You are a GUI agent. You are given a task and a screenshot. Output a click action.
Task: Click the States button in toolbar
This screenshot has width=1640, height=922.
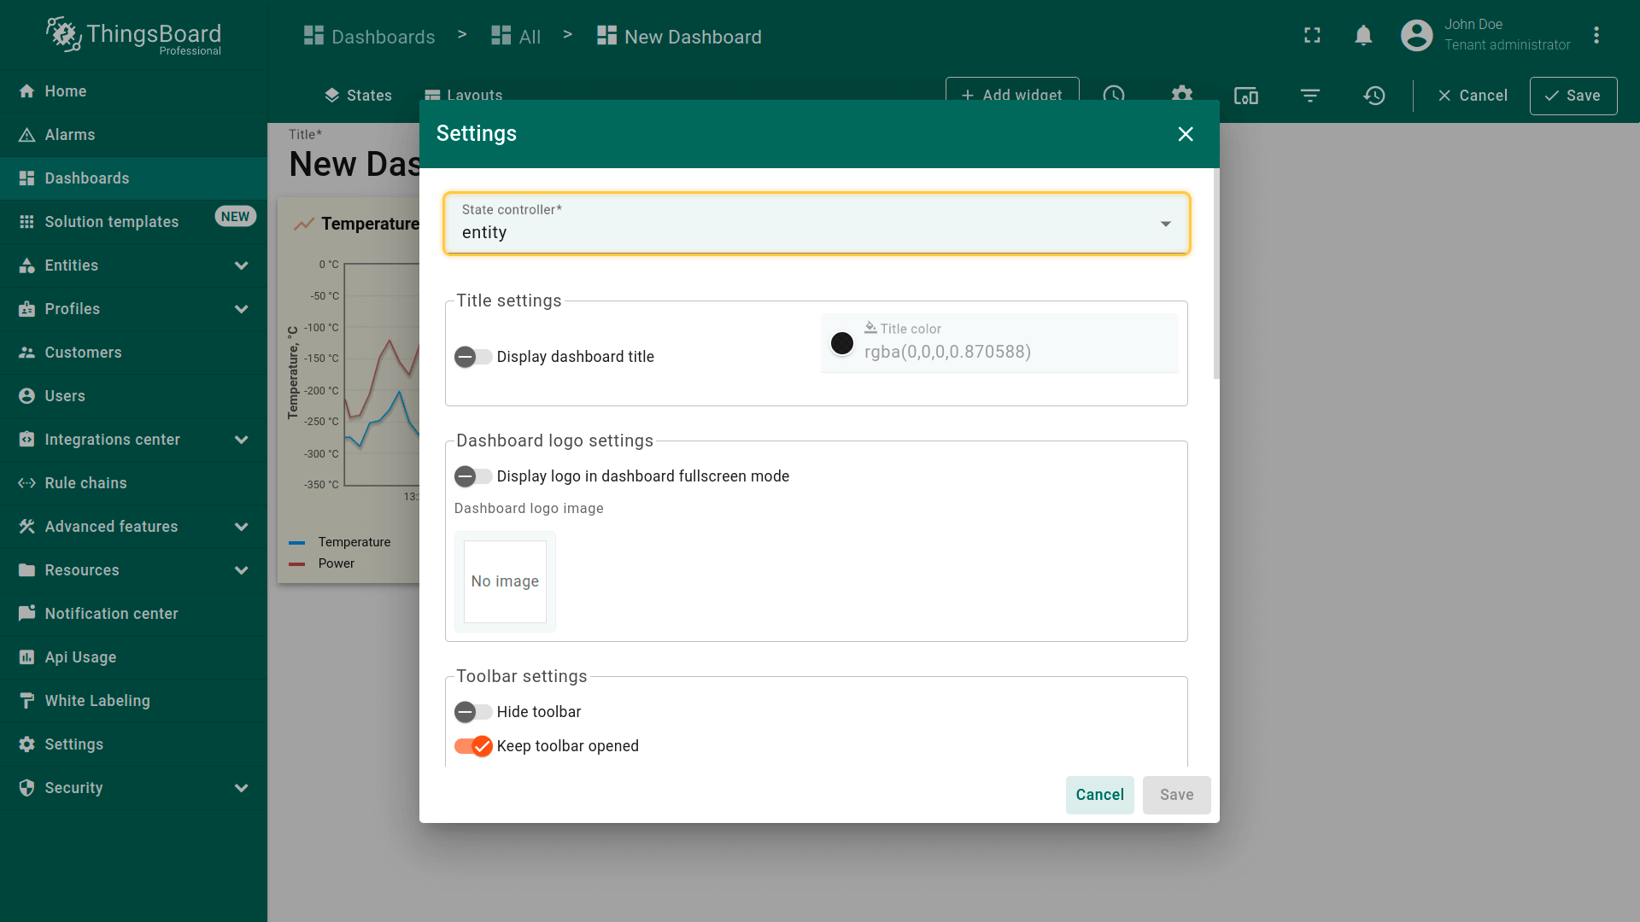point(358,96)
